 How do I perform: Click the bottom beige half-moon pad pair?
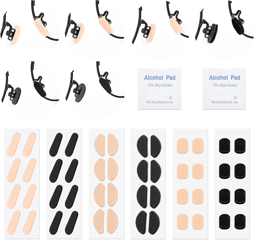pyautogui.click(x=106, y=219)
